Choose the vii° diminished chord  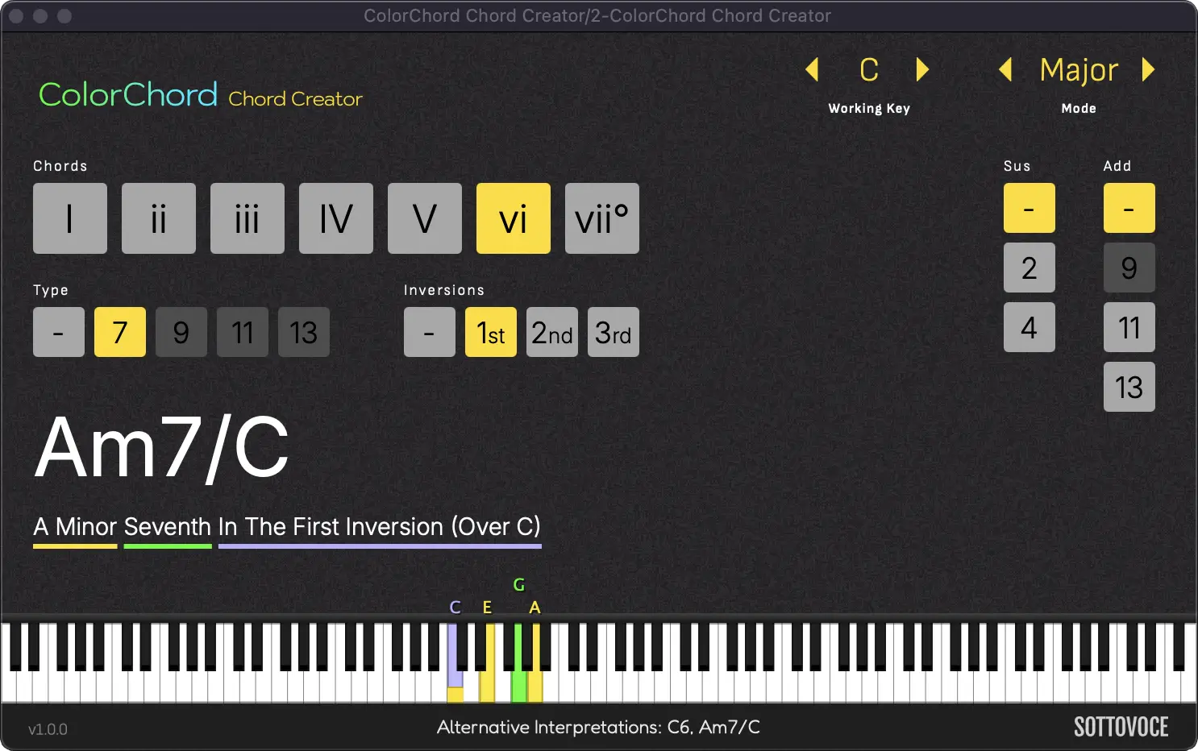[601, 218]
